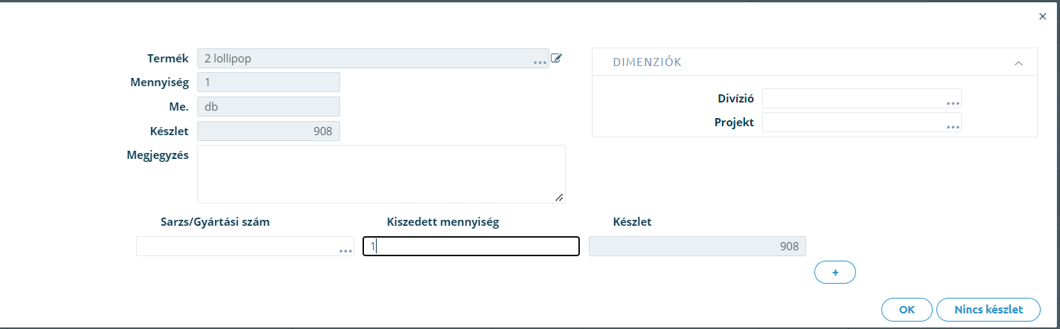The image size is (1060, 329).
Task: Click the Sarzs/Gyártási szám input field
Action: pos(245,247)
